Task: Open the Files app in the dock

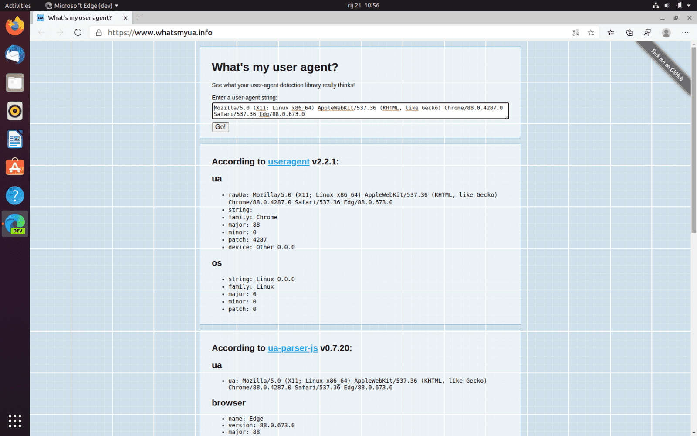Action: [x=15, y=83]
